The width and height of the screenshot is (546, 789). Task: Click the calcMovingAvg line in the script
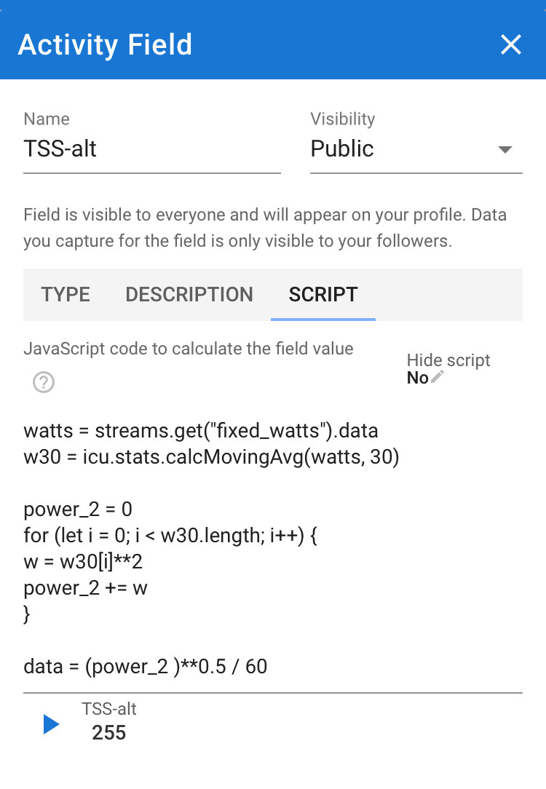click(x=211, y=457)
